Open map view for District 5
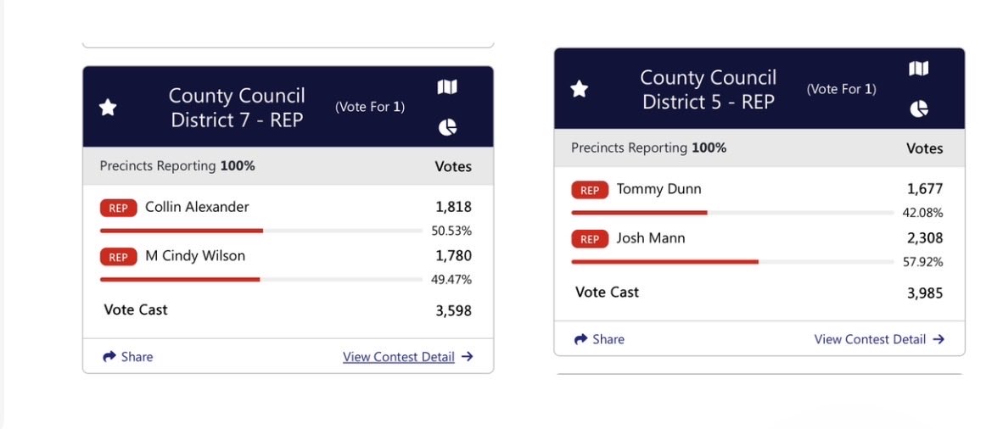This screenshot has height=429, width=1003. point(918,69)
